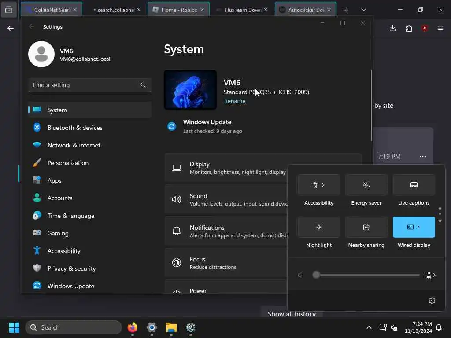Click the Windows Update refresh icon
This screenshot has height=338, width=451.
pos(172,126)
